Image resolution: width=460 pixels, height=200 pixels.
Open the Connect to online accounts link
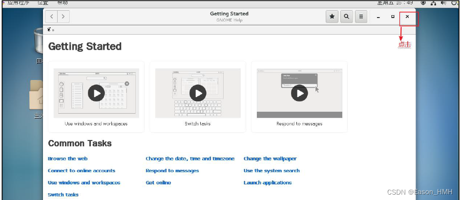pyautogui.click(x=82, y=171)
